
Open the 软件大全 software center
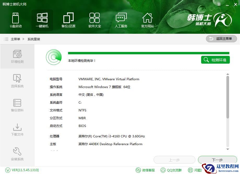tap(95, 20)
